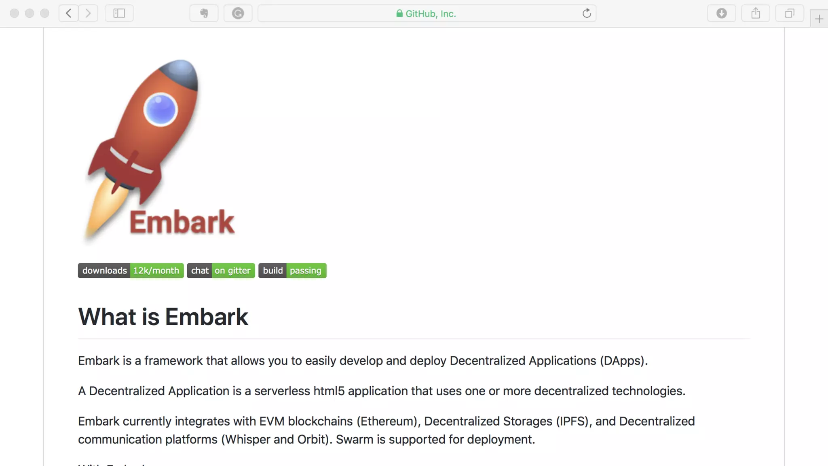Toggle the Safari sidebar panel
The height and width of the screenshot is (466, 828).
click(x=119, y=13)
